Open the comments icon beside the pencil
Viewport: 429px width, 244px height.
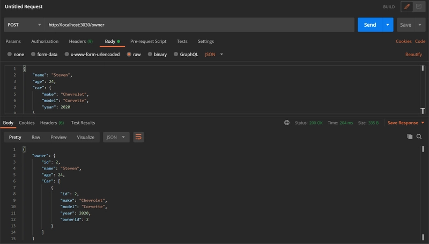point(419,6)
